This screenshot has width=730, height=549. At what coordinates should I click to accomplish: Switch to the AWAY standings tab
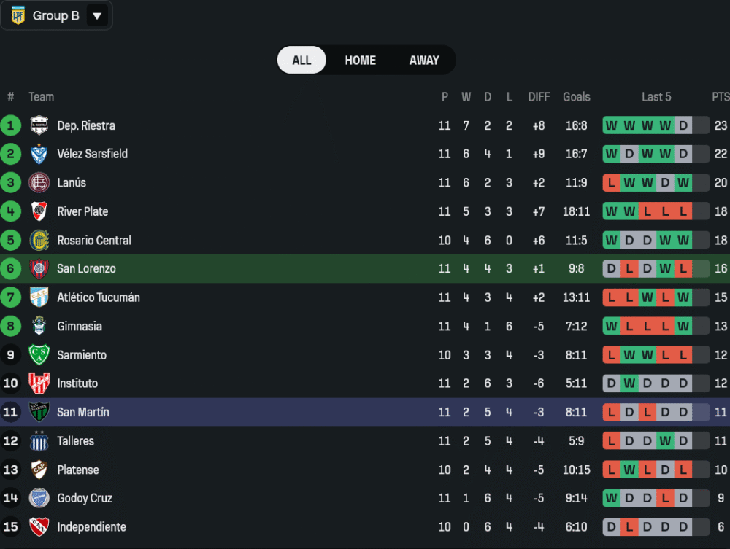[424, 61]
